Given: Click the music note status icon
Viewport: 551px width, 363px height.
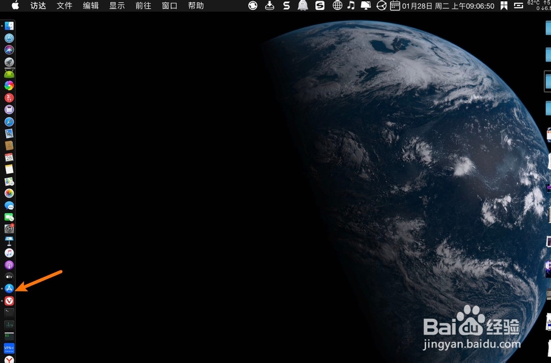Looking at the screenshot, I should pos(351,5).
